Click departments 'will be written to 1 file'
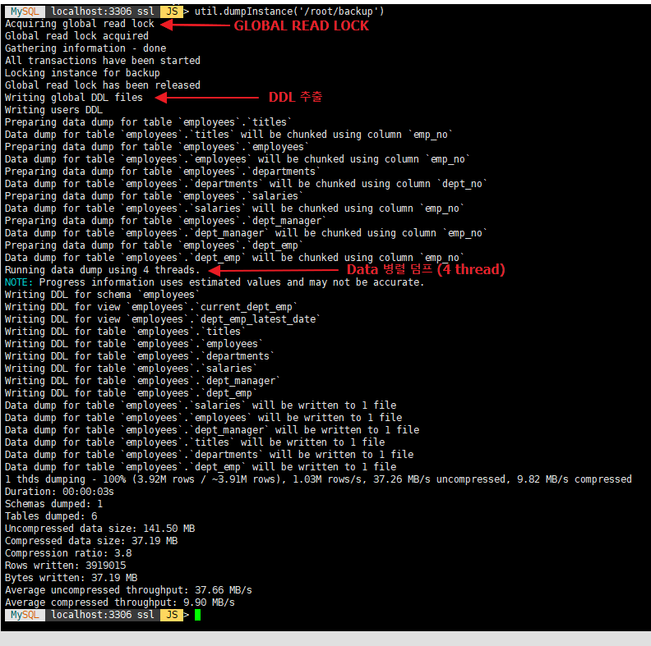The width and height of the screenshot is (651, 646). click(210, 455)
